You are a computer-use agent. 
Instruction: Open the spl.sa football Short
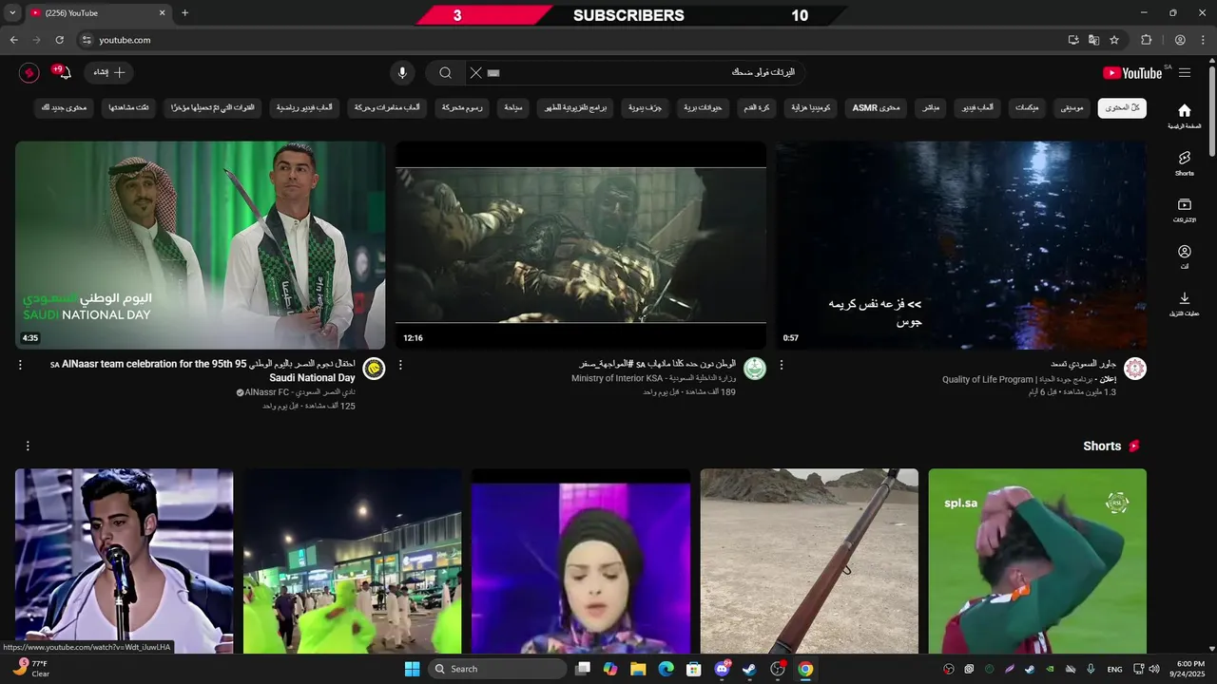pos(1037,561)
